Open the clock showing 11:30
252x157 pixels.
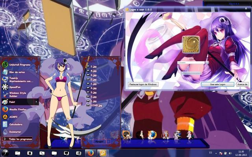coord(241,153)
